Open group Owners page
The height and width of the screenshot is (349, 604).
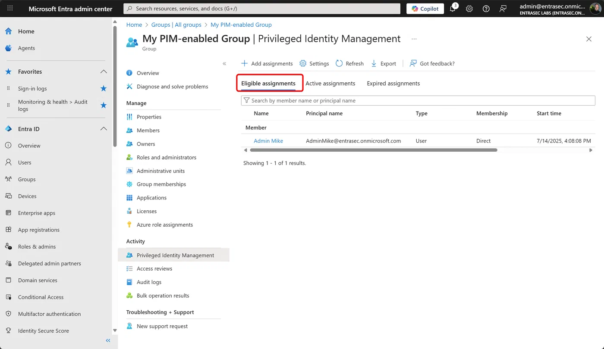coord(146,144)
